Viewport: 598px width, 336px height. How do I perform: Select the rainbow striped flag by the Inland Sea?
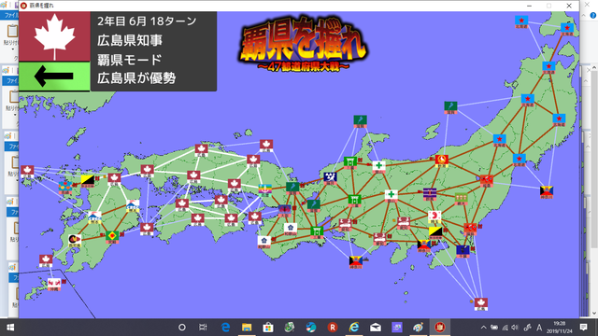point(264,189)
